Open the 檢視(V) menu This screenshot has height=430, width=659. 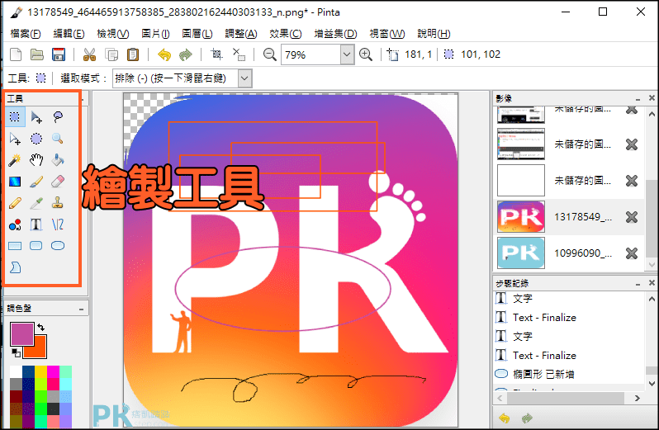pyautogui.click(x=112, y=34)
